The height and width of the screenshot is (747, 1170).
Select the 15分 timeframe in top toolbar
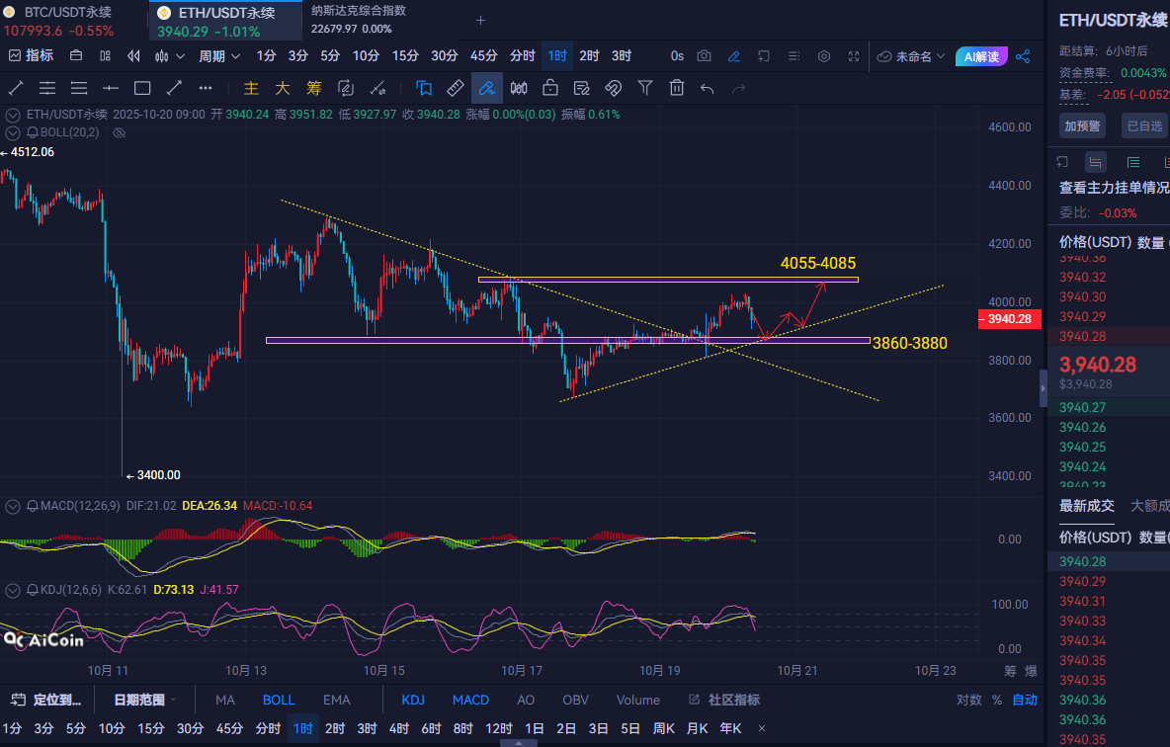[x=405, y=56]
